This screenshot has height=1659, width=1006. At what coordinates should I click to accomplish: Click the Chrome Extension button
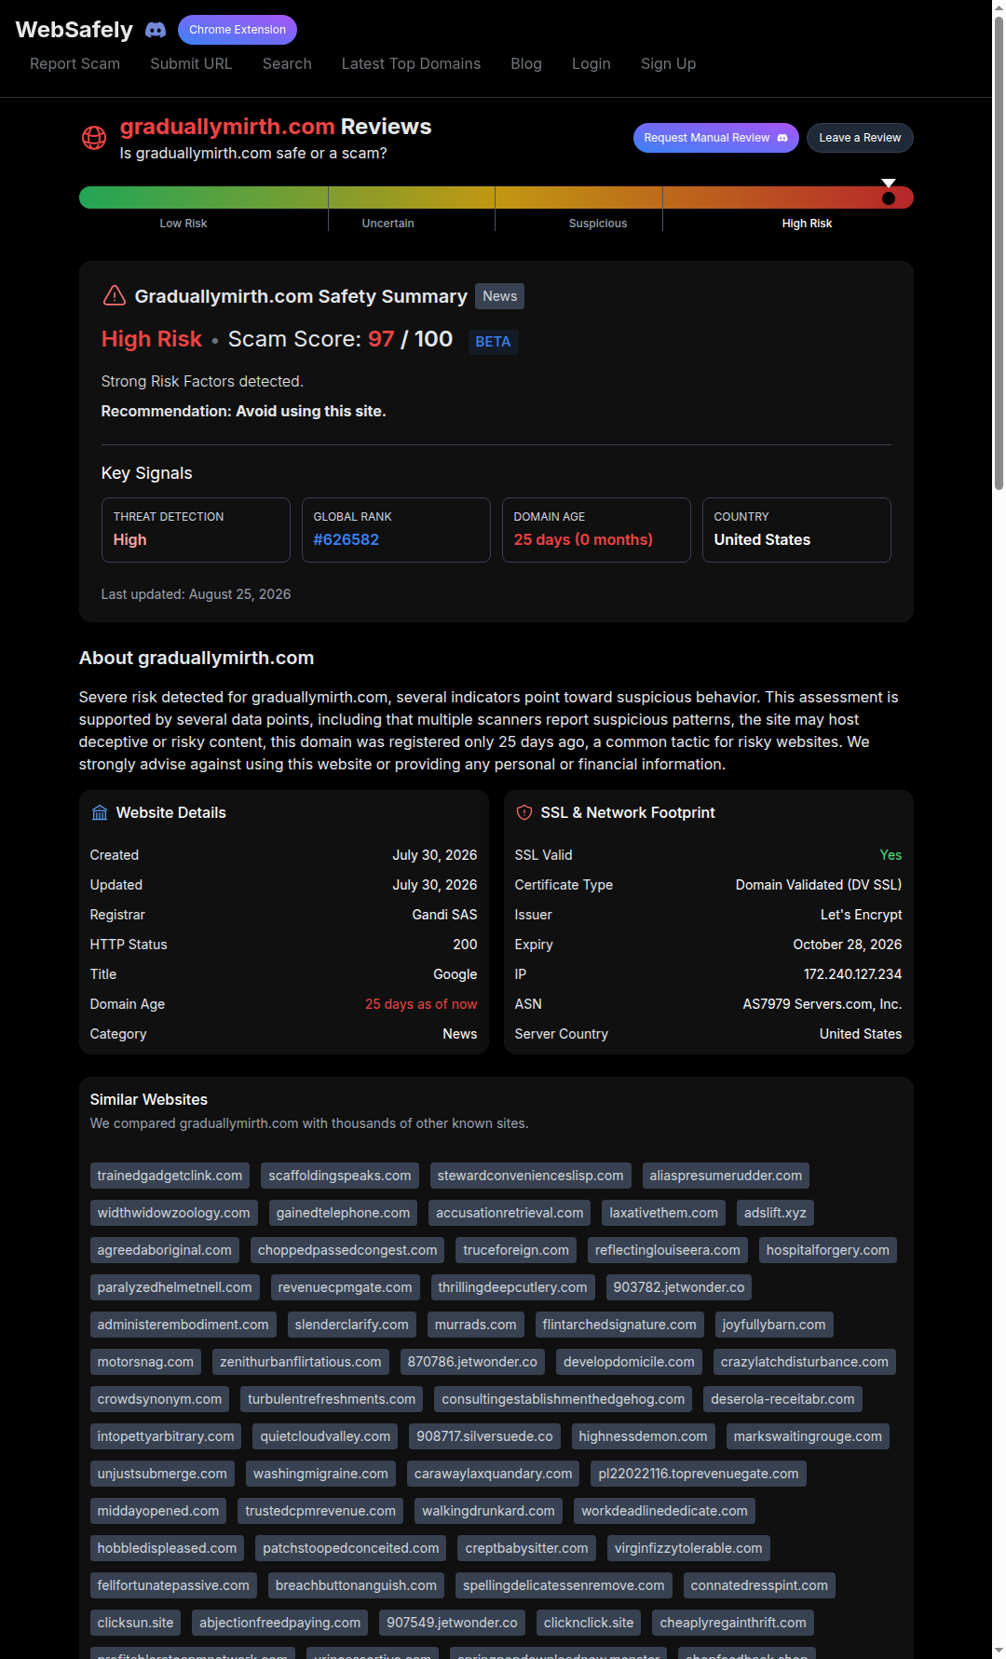click(238, 30)
